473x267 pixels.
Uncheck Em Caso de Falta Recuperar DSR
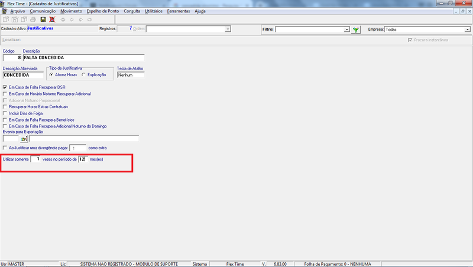click(x=5, y=87)
